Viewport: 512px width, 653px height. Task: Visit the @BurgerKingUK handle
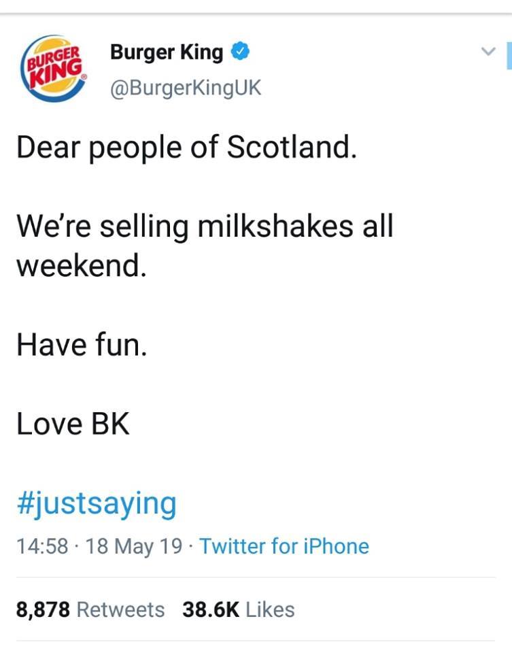(x=185, y=88)
